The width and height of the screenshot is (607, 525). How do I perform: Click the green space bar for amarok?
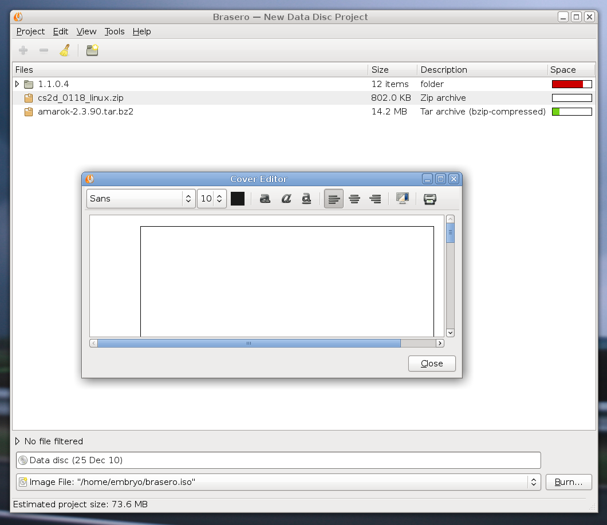[x=571, y=112]
